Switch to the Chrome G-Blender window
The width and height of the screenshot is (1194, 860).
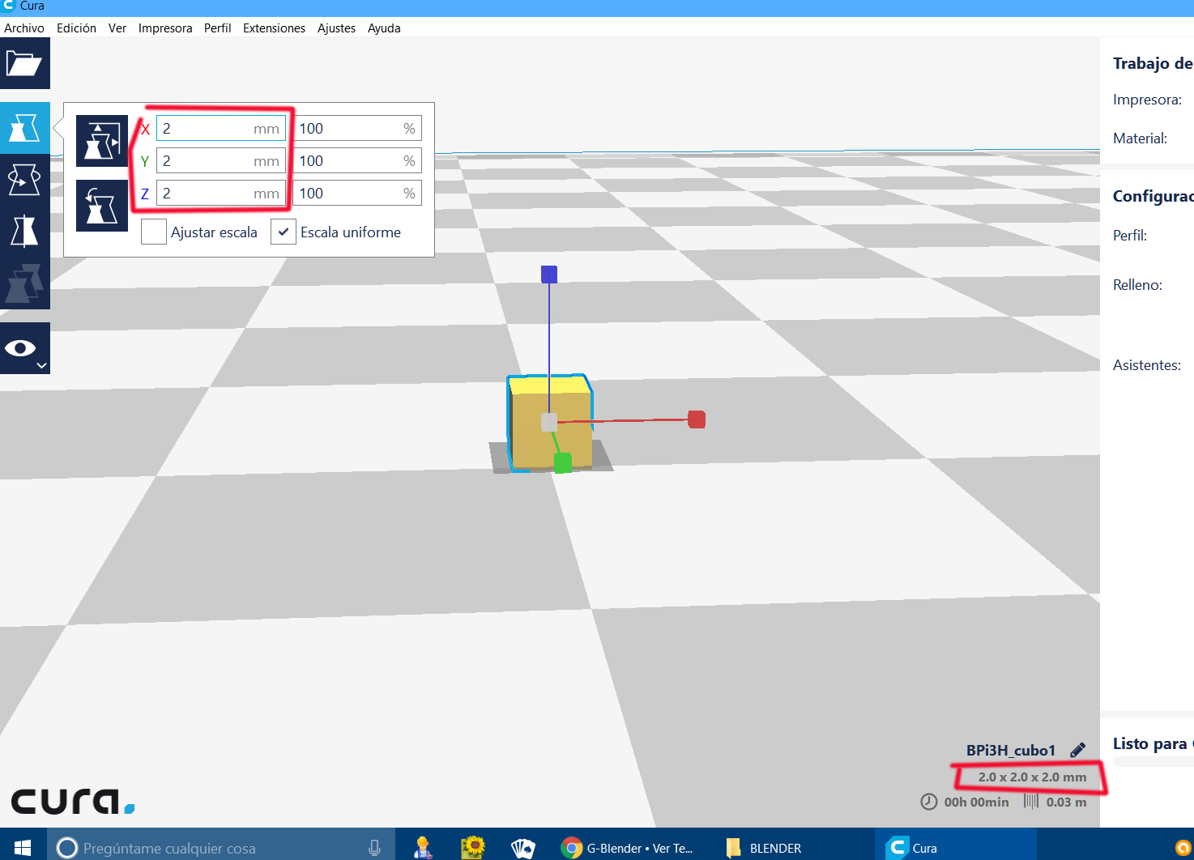pos(628,848)
